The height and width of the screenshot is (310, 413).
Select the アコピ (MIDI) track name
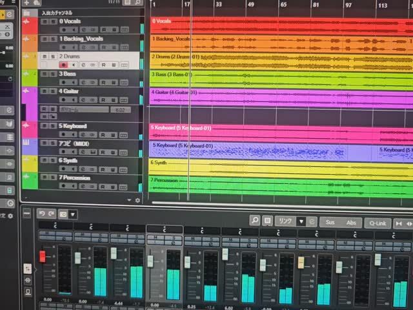[74, 143]
